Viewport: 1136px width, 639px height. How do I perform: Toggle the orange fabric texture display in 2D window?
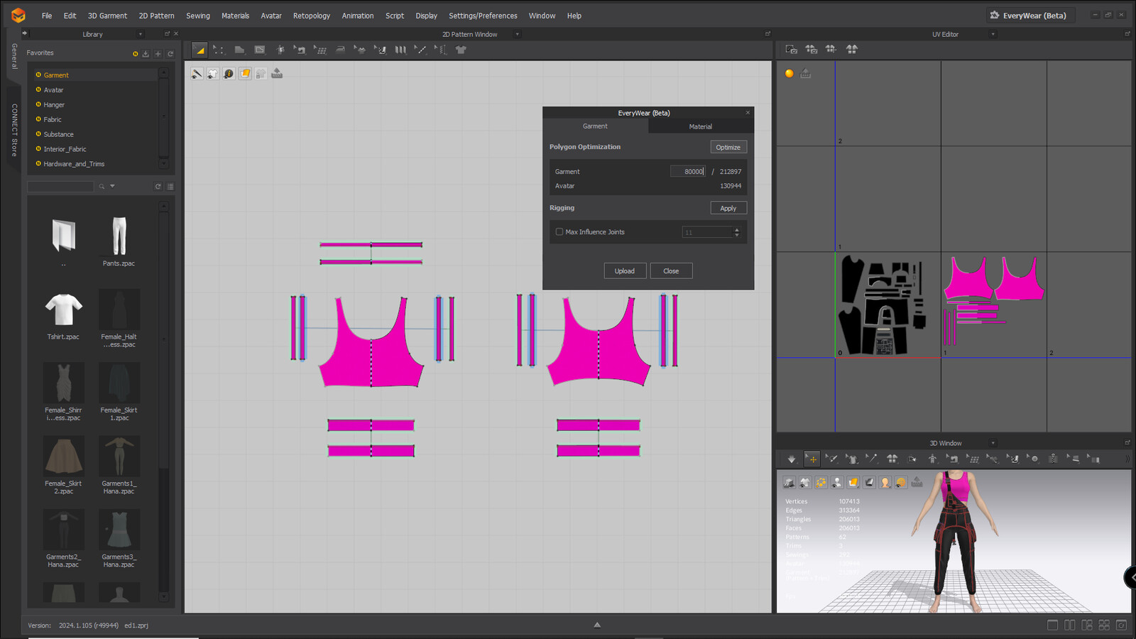pyautogui.click(x=245, y=74)
